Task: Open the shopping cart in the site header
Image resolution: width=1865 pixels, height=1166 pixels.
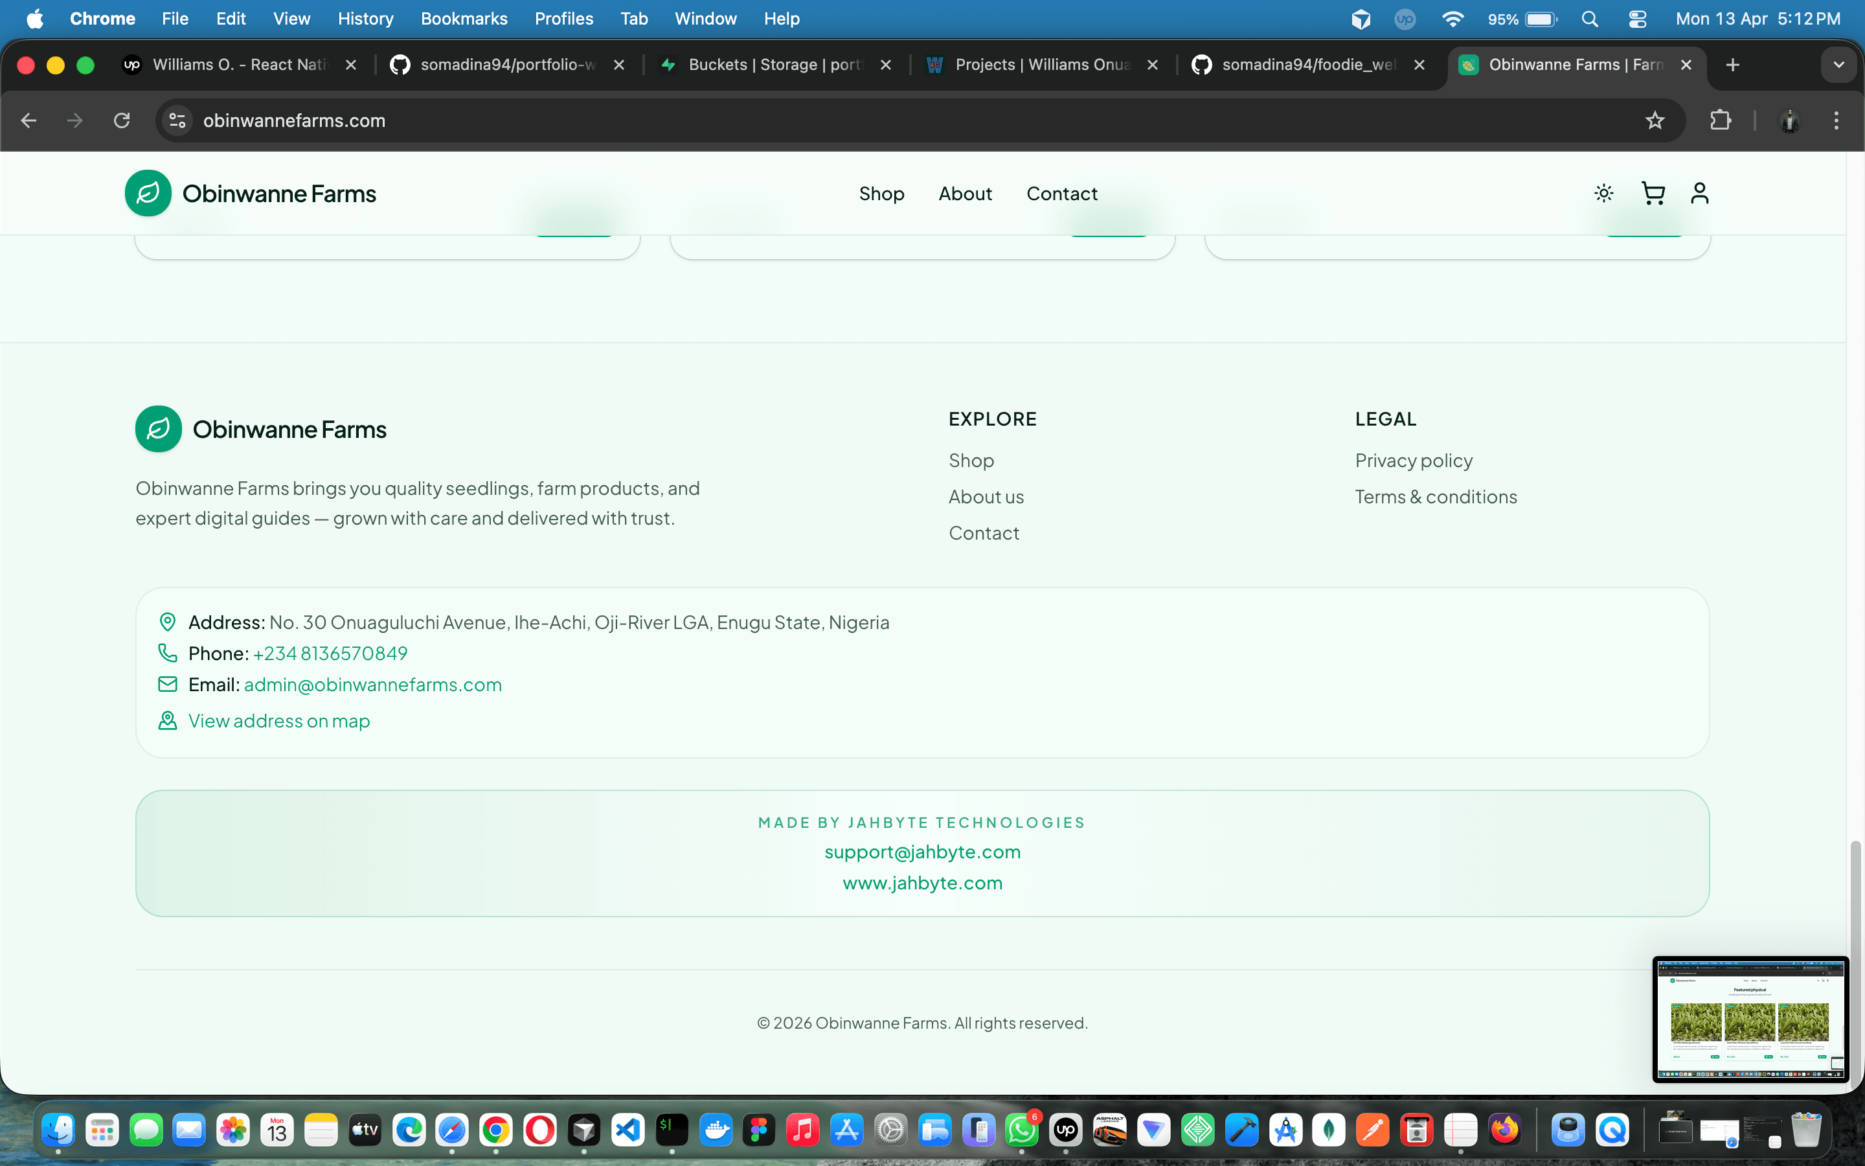Action: [x=1653, y=194]
